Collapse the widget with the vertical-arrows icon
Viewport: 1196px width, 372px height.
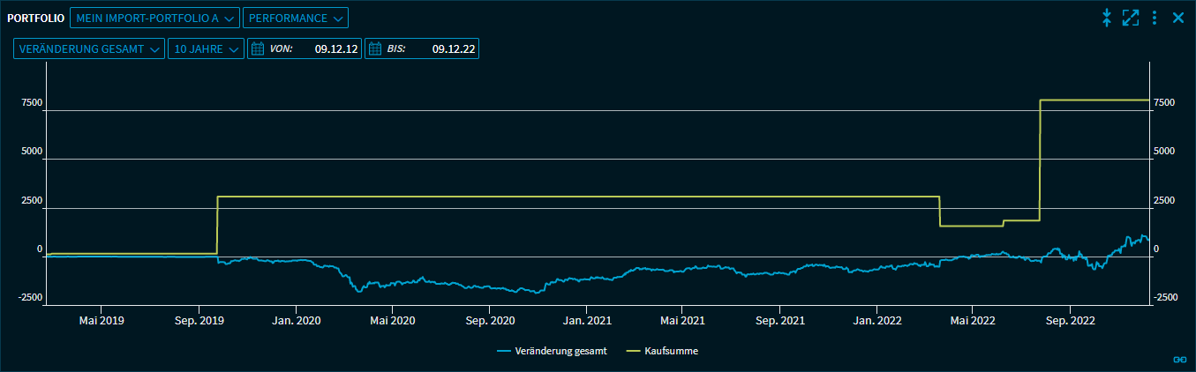point(1107,18)
